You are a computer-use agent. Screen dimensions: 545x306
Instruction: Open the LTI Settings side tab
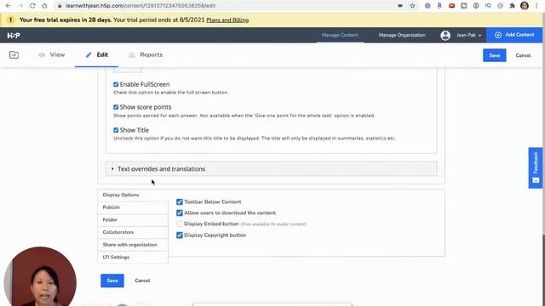[133, 258]
